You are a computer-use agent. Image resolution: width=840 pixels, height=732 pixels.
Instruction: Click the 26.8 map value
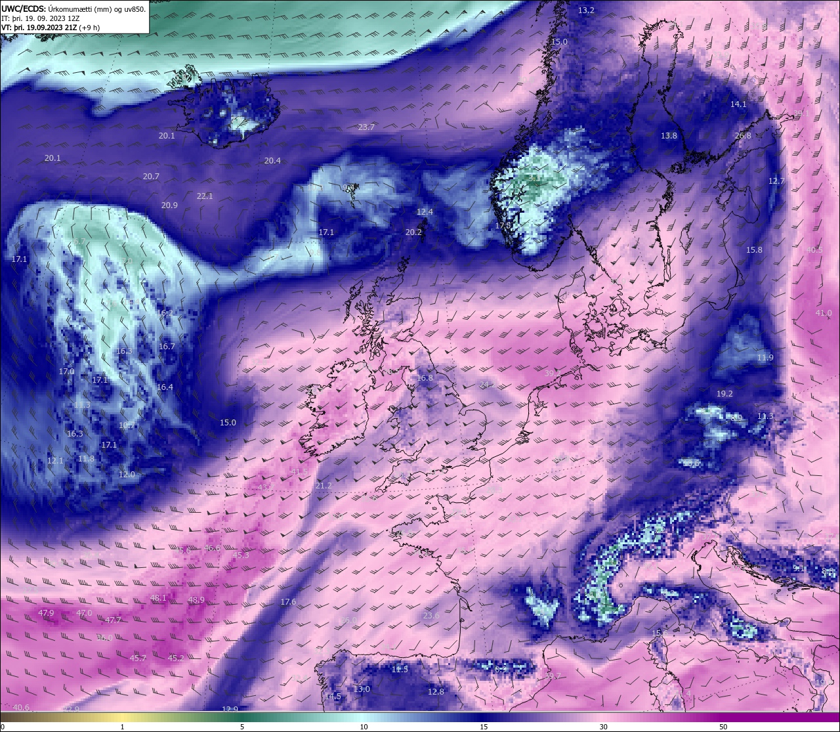[x=743, y=136]
